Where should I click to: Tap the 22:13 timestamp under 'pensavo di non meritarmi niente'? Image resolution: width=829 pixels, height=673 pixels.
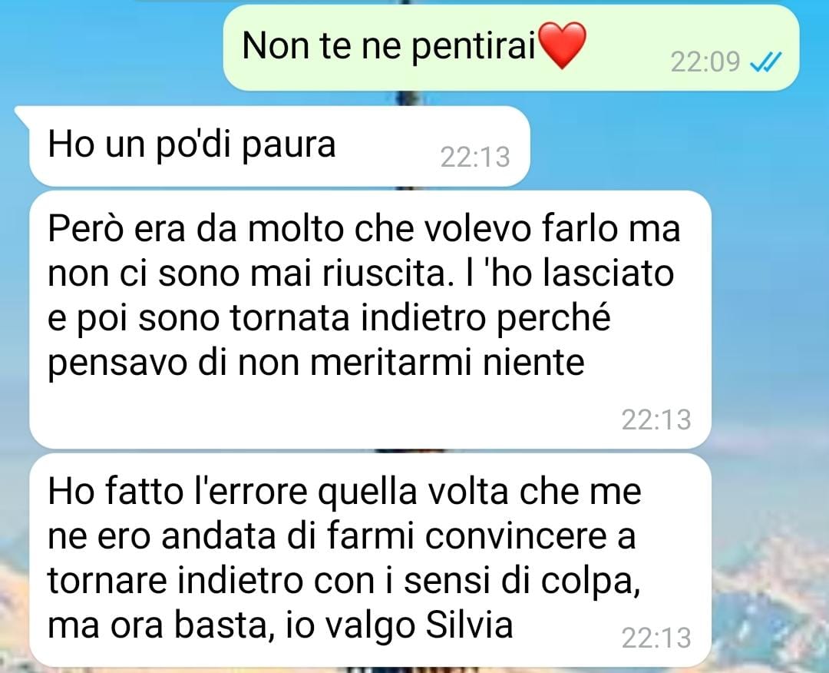[x=656, y=419]
